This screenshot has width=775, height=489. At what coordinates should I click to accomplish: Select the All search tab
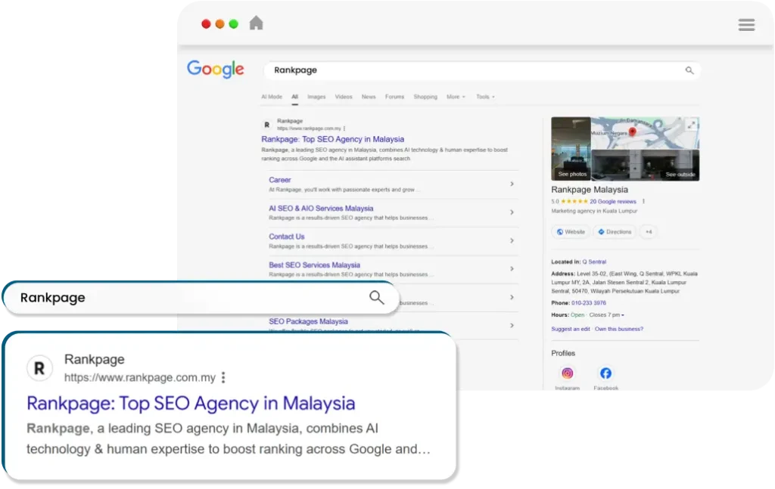point(294,97)
